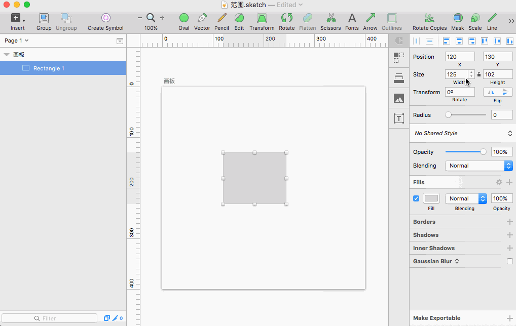Click the layer Filter search field
Screen dimensions: 516x326
[49, 318]
